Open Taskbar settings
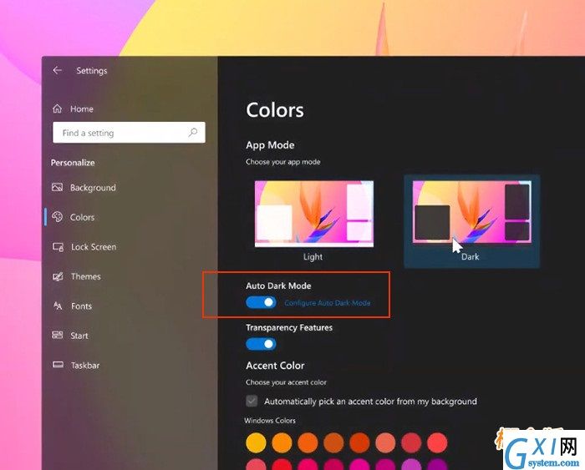 [x=85, y=366]
